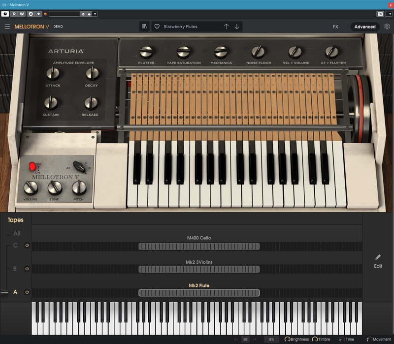Click the Brightness macro knob
Image resolution: width=394 pixels, height=344 pixels.
coord(287,340)
